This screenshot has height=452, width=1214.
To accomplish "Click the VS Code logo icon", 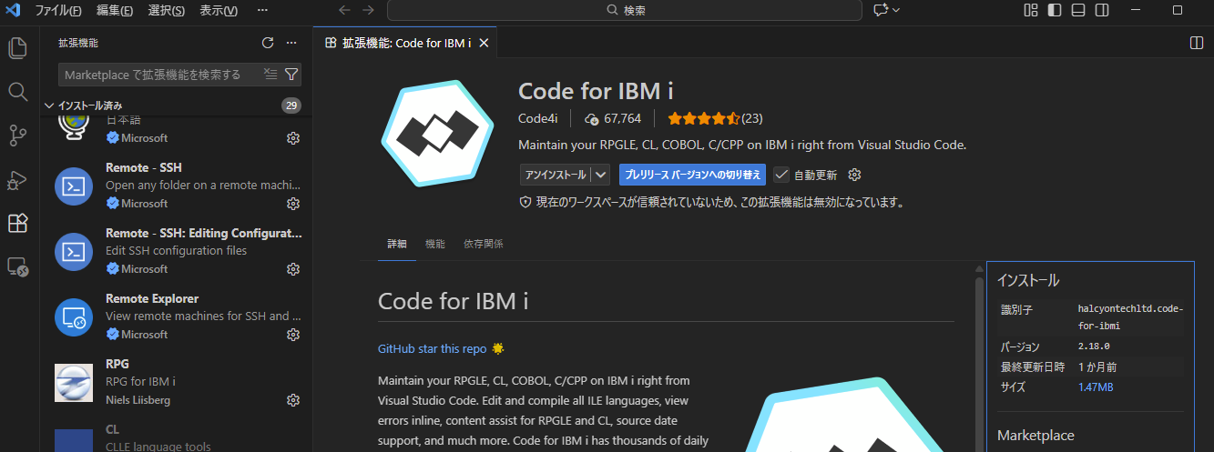I will (x=13, y=10).
